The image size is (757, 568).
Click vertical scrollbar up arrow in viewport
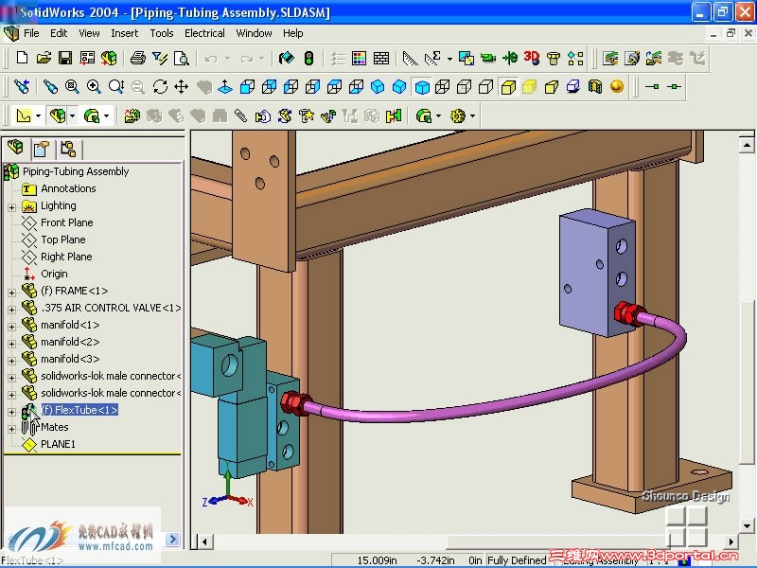[747, 145]
